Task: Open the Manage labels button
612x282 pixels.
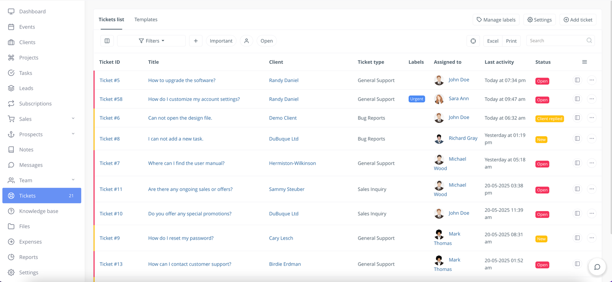Action: coord(496,20)
